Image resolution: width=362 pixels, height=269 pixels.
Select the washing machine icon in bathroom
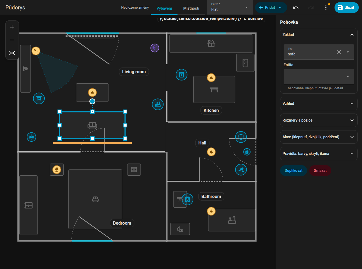[188, 199]
